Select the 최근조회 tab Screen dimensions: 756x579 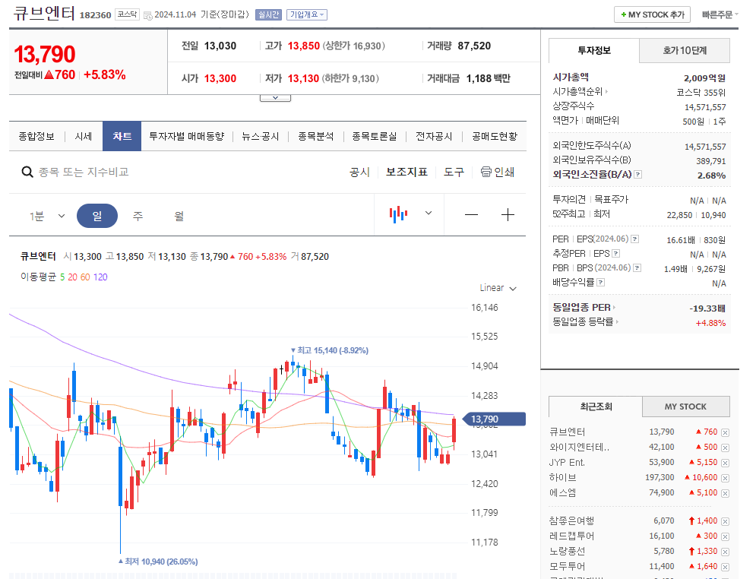[596, 407]
